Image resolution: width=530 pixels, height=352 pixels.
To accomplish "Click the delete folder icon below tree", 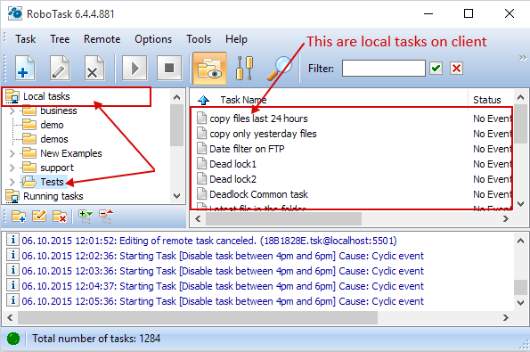I will 60,216.
